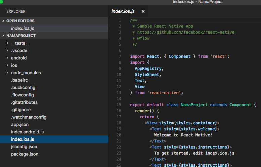Close the index.ios.js editor tab
261x167 pixels.
tap(143, 11)
